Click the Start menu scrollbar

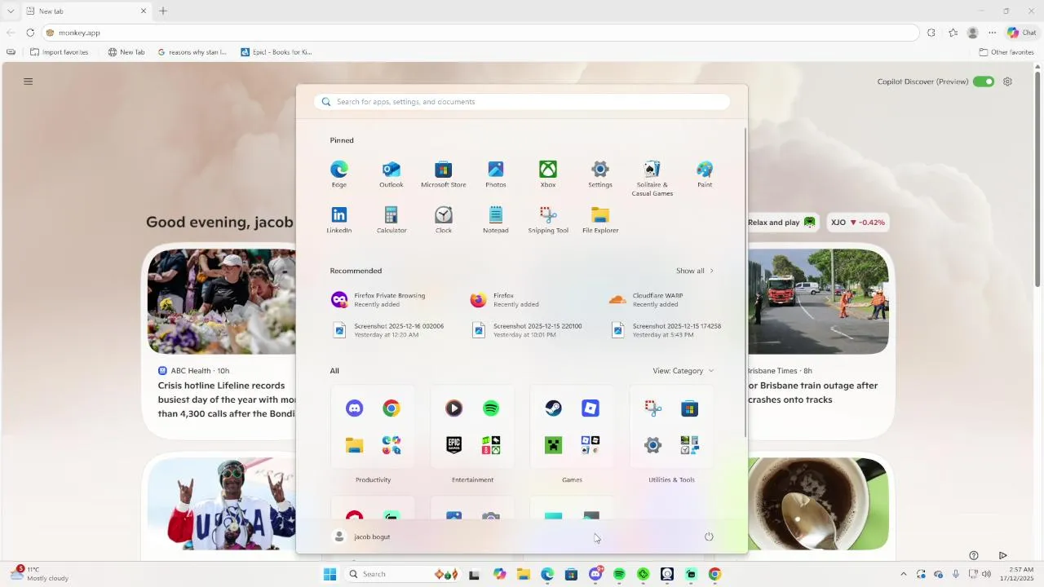(x=745, y=281)
